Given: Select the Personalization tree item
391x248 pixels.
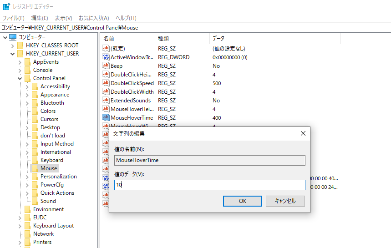Looking at the screenshot, I should tap(59, 177).
